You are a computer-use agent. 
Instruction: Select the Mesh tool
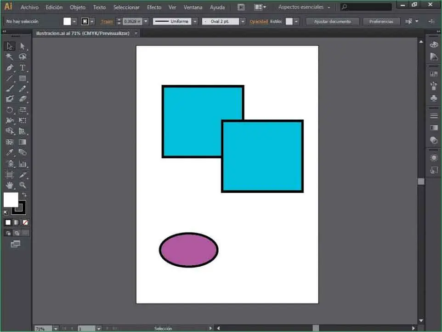coord(10,142)
